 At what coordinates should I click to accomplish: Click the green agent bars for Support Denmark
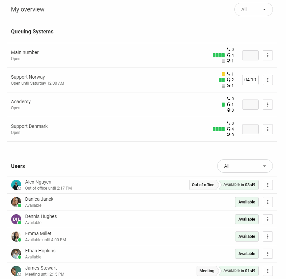point(219,129)
